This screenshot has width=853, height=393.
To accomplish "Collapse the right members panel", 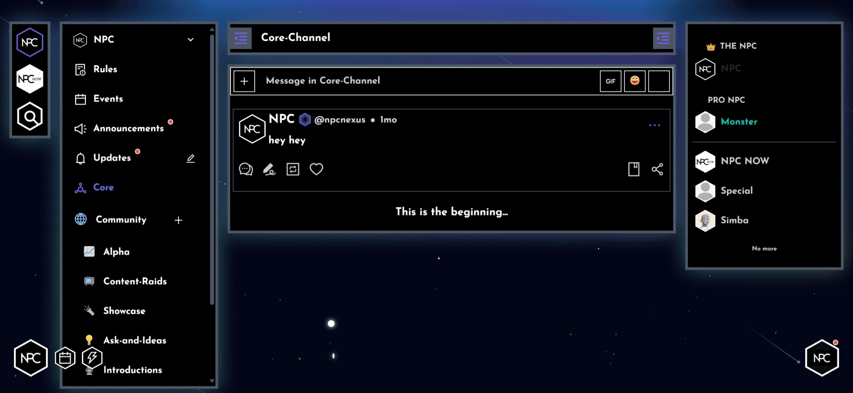I will coord(663,38).
